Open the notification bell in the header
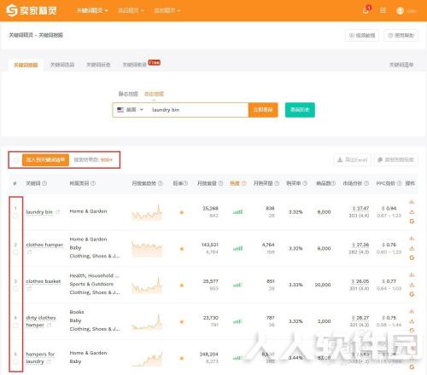This screenshot has width=427, height=375. (x=366, y=10)
